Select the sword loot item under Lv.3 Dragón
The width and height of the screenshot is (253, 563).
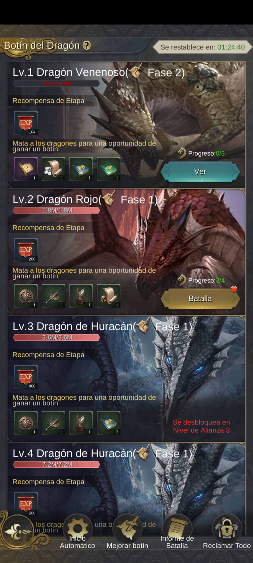point(53,423)
